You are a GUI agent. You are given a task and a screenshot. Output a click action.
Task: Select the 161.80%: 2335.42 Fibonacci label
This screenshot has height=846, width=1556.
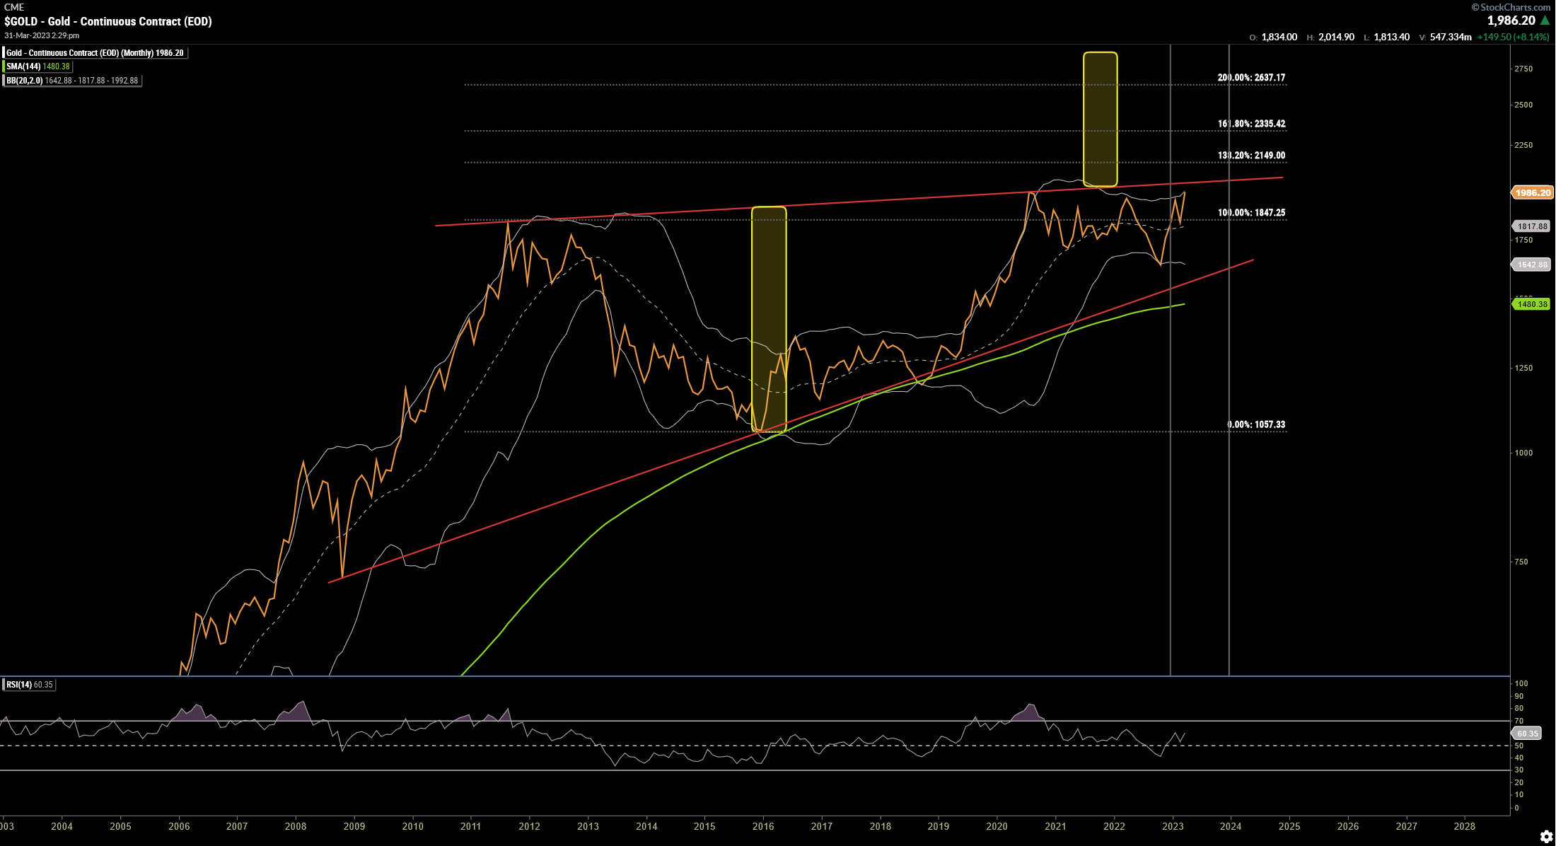[1251, 124]
